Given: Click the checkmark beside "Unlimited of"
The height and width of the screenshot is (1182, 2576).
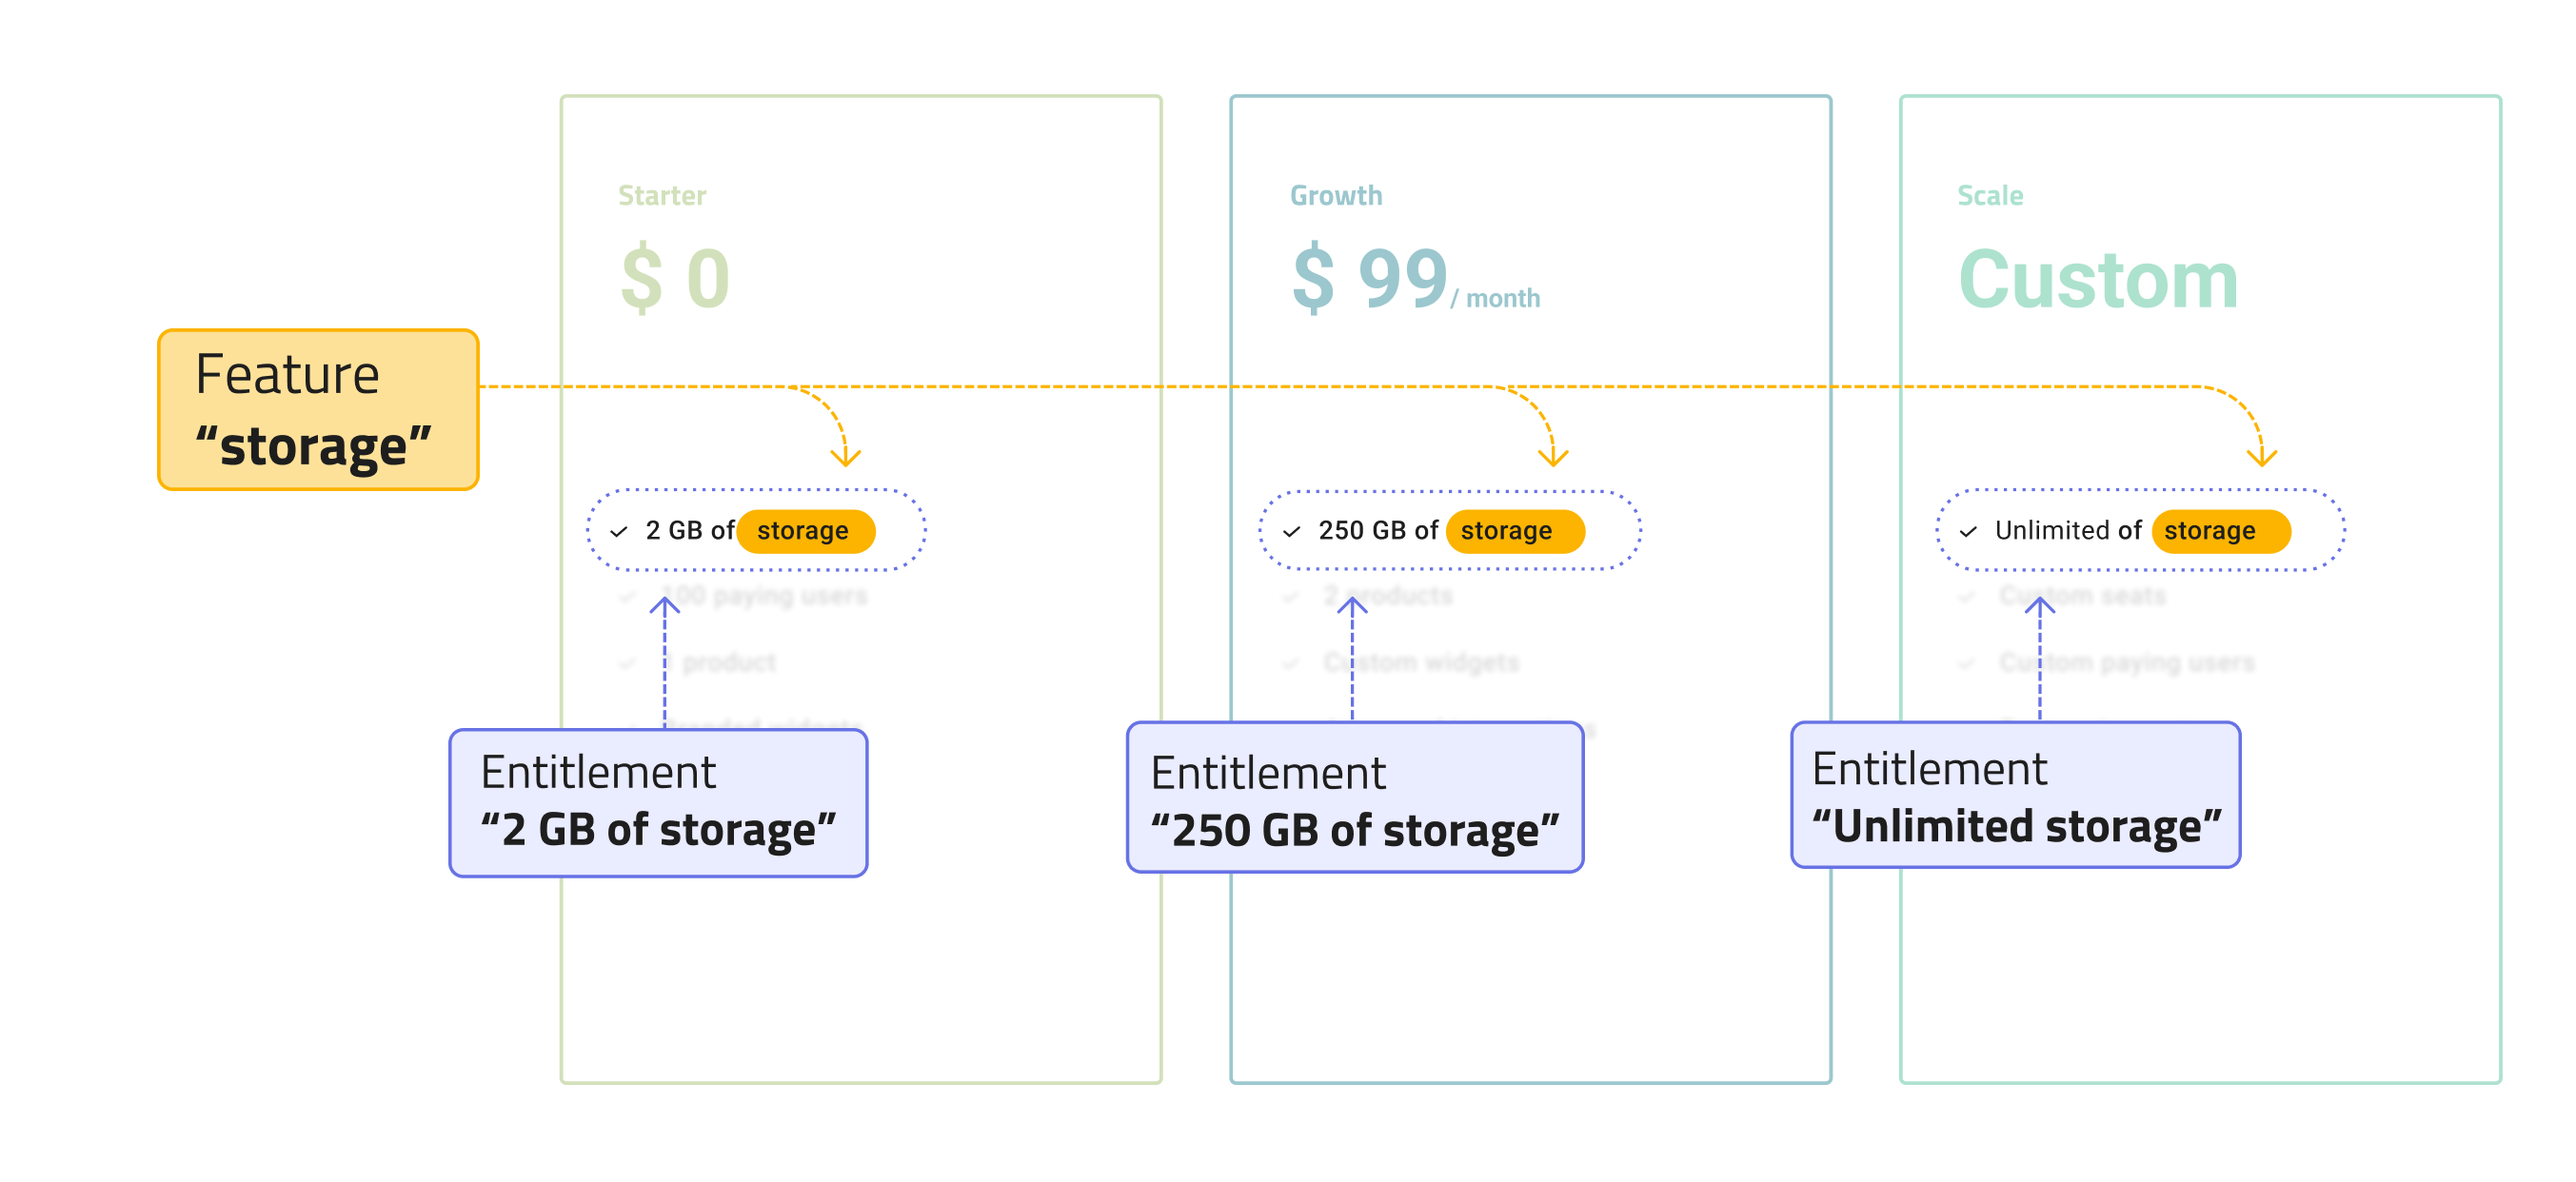Looking at the screenshot, I should point(1967,531).
